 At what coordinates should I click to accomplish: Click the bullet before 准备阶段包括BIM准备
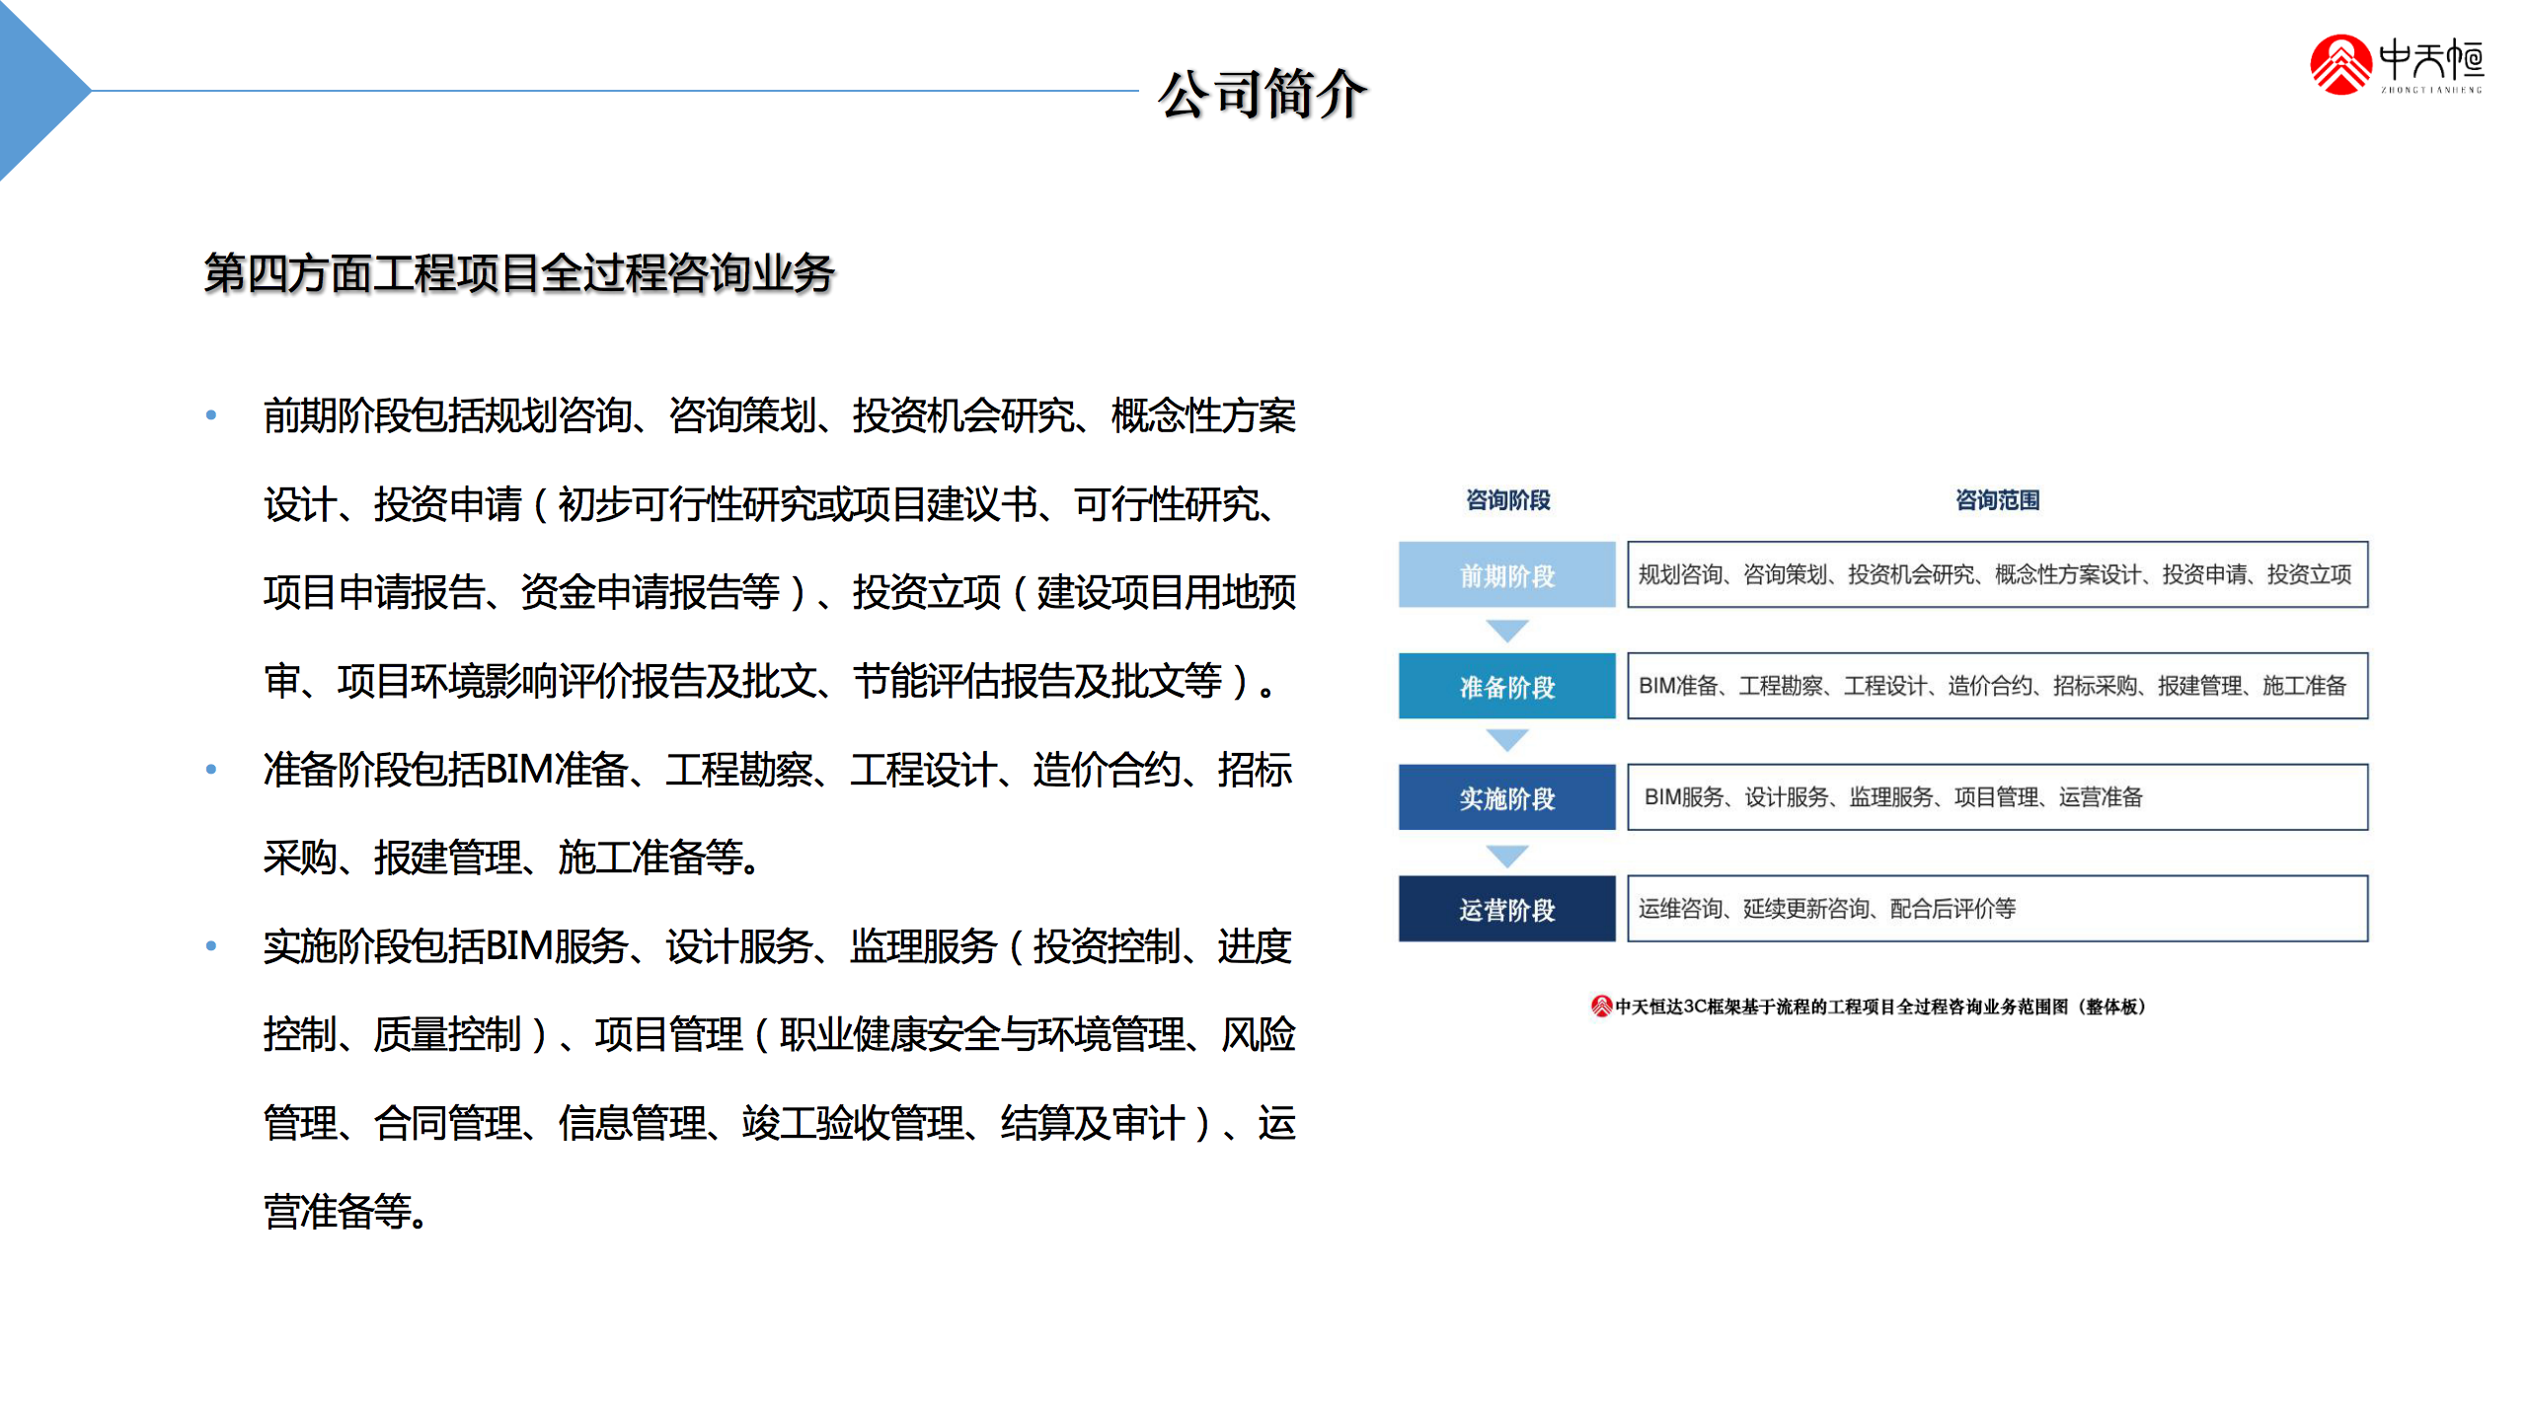211,770
